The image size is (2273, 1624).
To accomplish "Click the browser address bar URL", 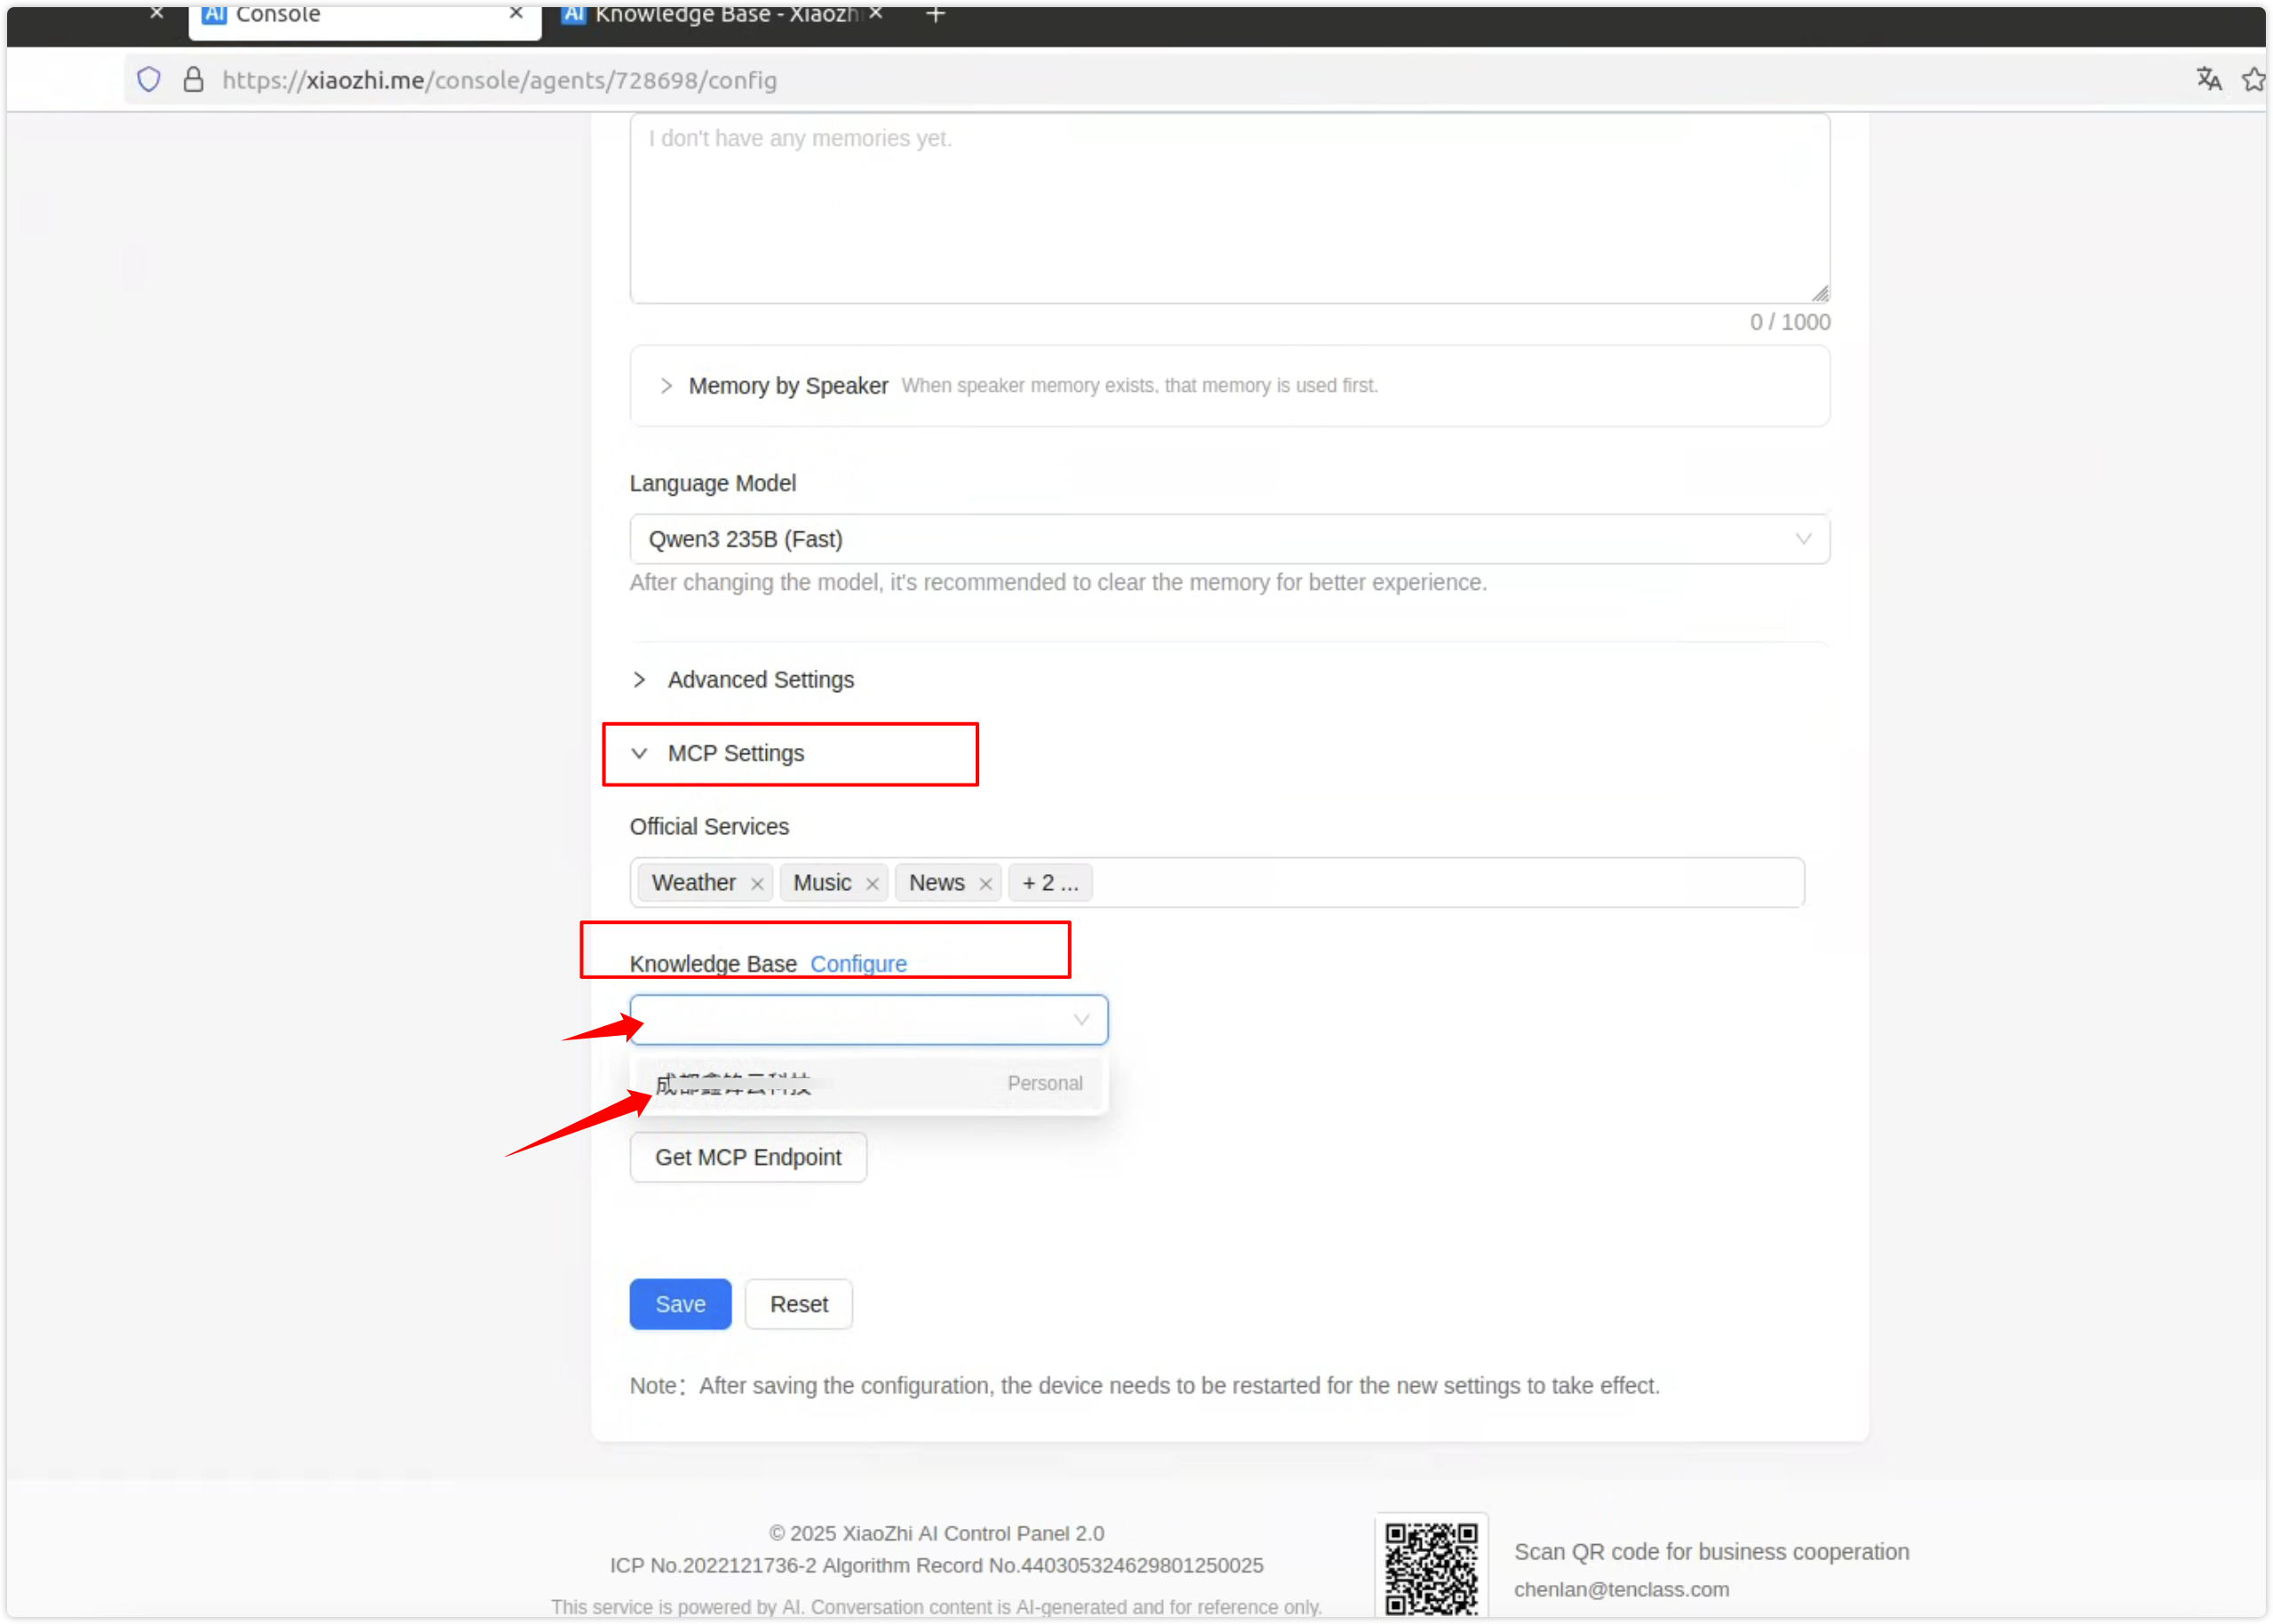I will coord(499,80).
